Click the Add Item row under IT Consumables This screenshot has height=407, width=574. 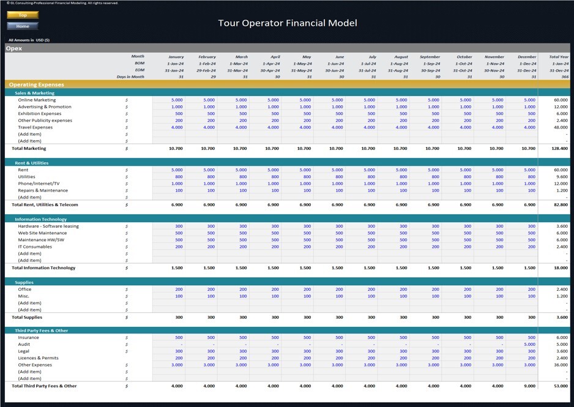pyautogui.click(x=31, y=253)
